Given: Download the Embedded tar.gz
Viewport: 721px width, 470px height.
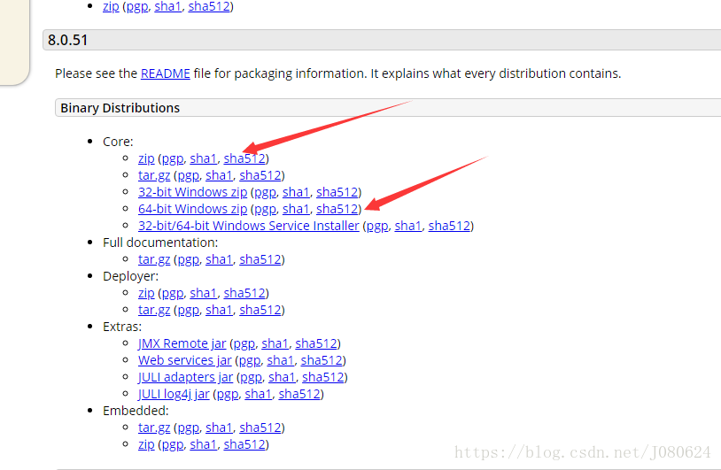Looking at the screenshot, I should [154, 428].
